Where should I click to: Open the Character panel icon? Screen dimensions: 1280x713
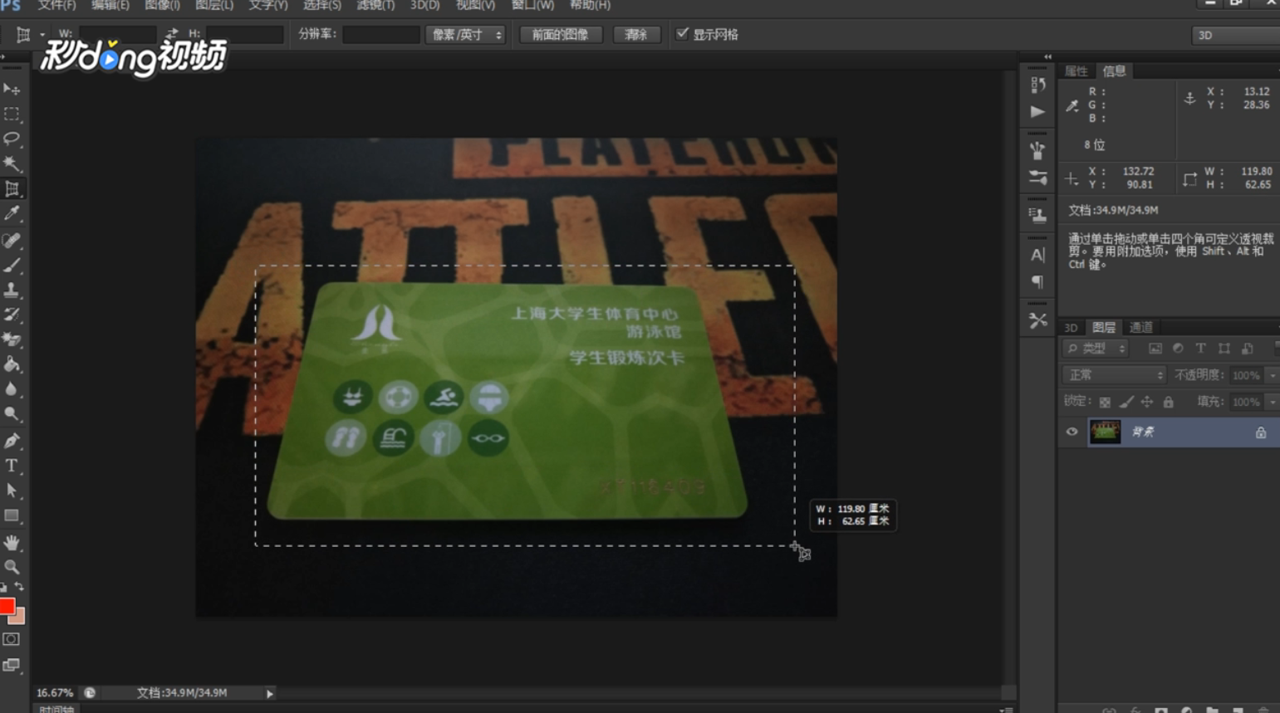(1037, 255)
